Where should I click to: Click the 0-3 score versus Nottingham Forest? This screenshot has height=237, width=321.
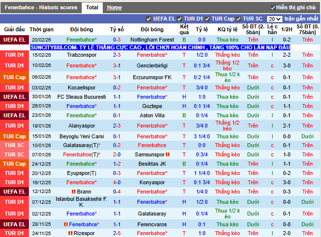click(116, 40)
